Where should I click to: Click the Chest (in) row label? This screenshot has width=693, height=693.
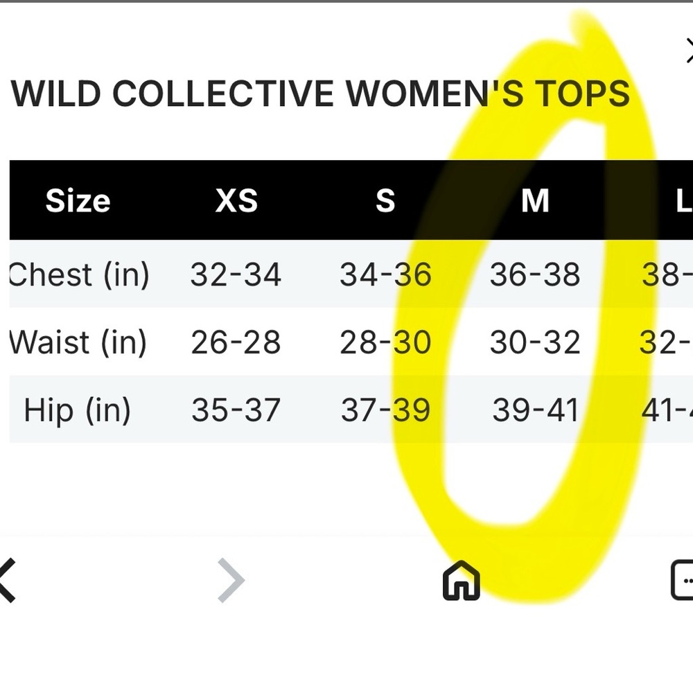[x=79, y=274]
